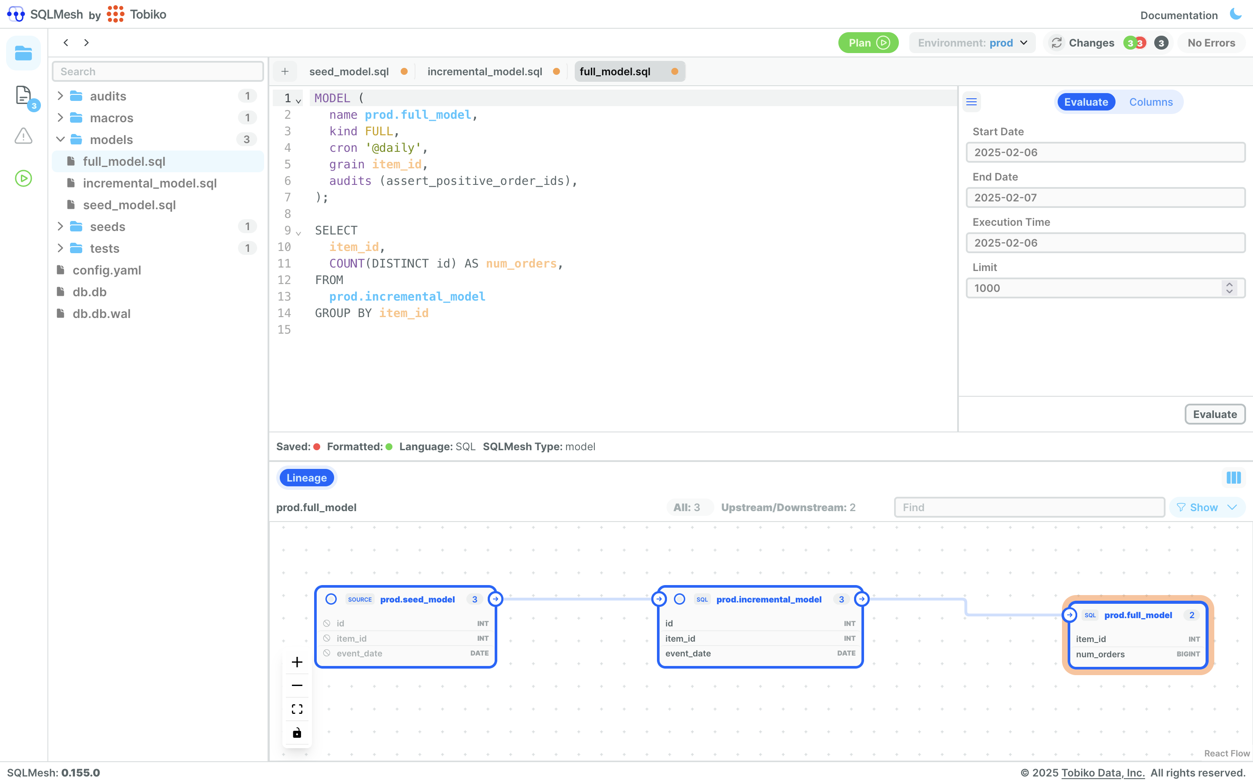Image resolution: width=1253 pixels, height=783 pixels.
Task: Click the green Plan button
Action: [x=868, y=43]
